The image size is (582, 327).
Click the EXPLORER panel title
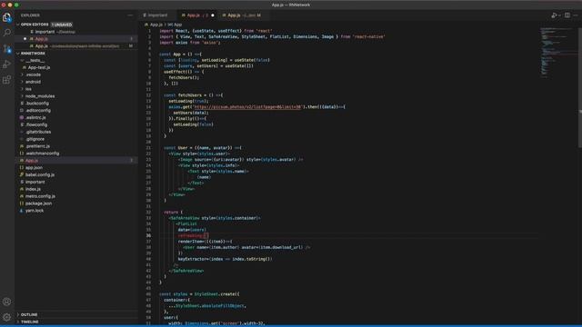(30, 15)
